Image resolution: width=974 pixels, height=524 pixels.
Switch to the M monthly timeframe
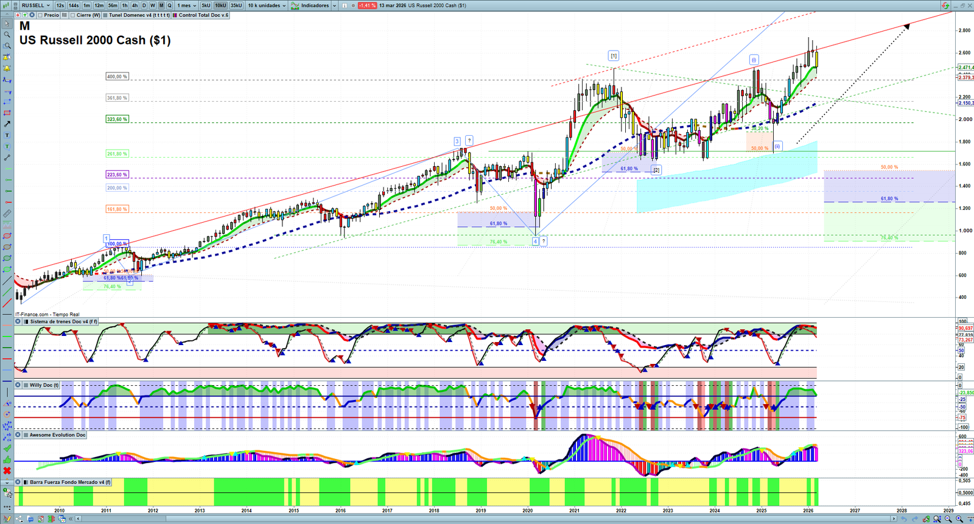pos(161,5)
